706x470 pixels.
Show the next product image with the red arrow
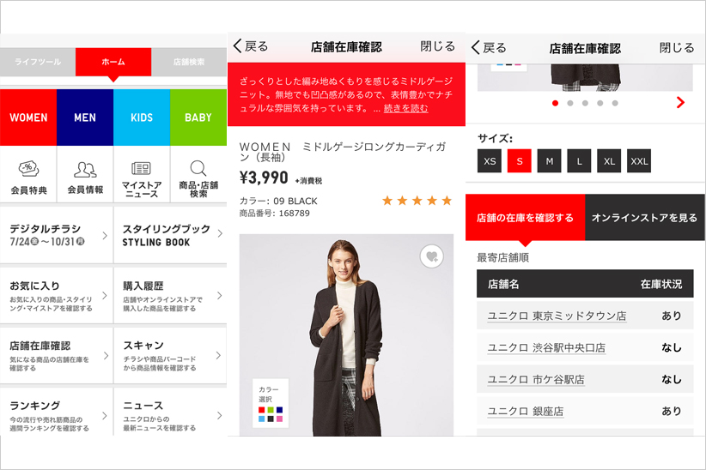pyautogui.click(x=680, y=103)
